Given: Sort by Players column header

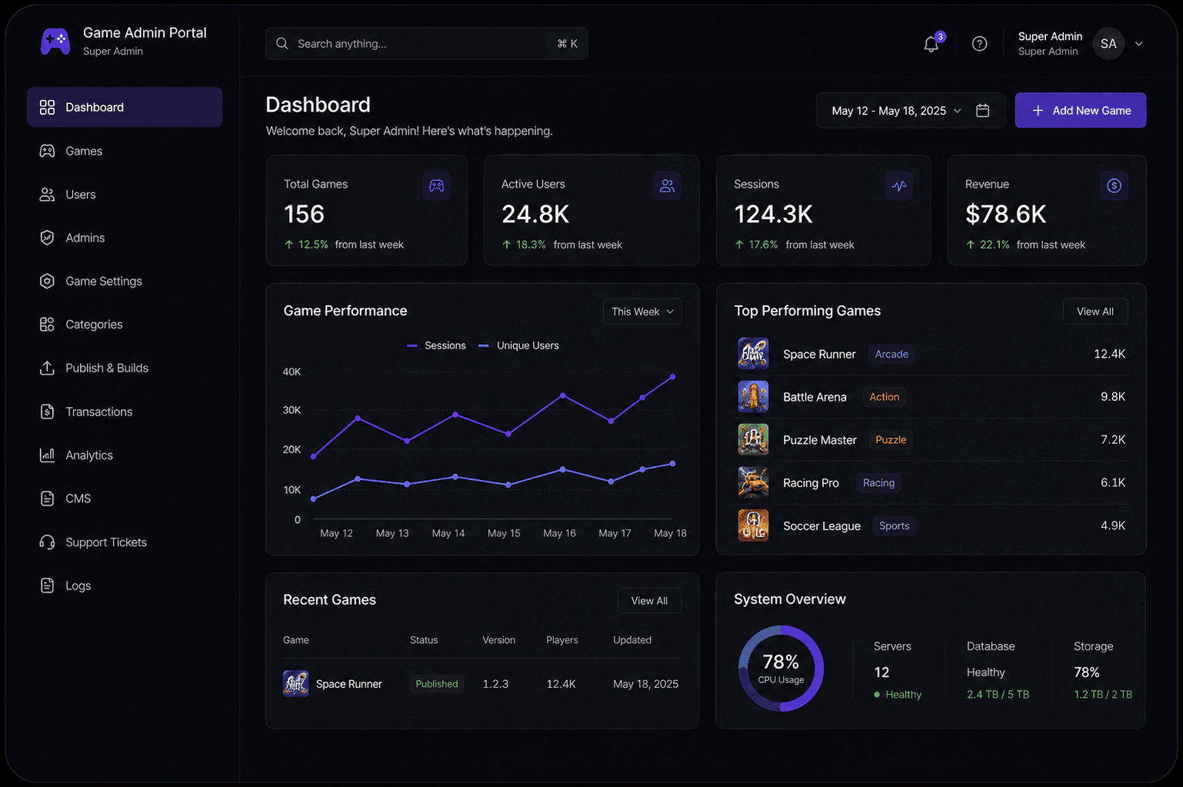Looking at the screenshot, I should pos(562,640).
